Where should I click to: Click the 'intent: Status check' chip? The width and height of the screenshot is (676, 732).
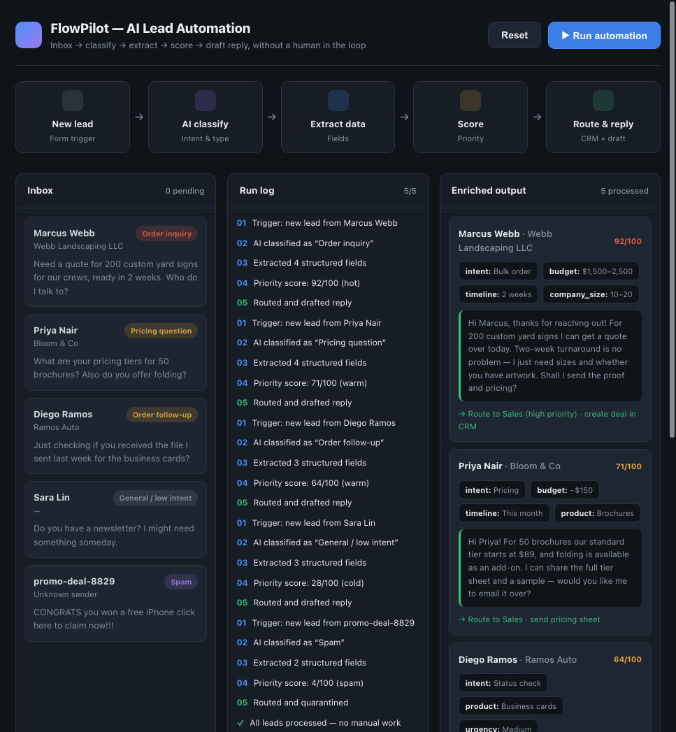(503, 684)
